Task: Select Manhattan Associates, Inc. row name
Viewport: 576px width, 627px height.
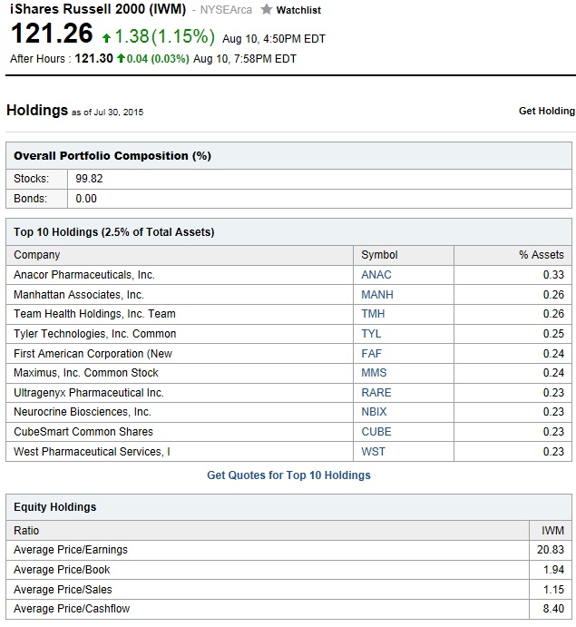Action: (79, 295)
